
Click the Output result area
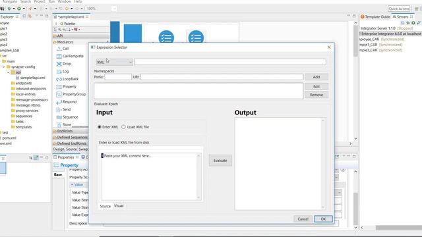tap(280, 164)
